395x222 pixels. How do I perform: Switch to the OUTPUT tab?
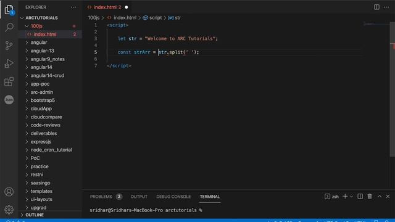(139, 197)
